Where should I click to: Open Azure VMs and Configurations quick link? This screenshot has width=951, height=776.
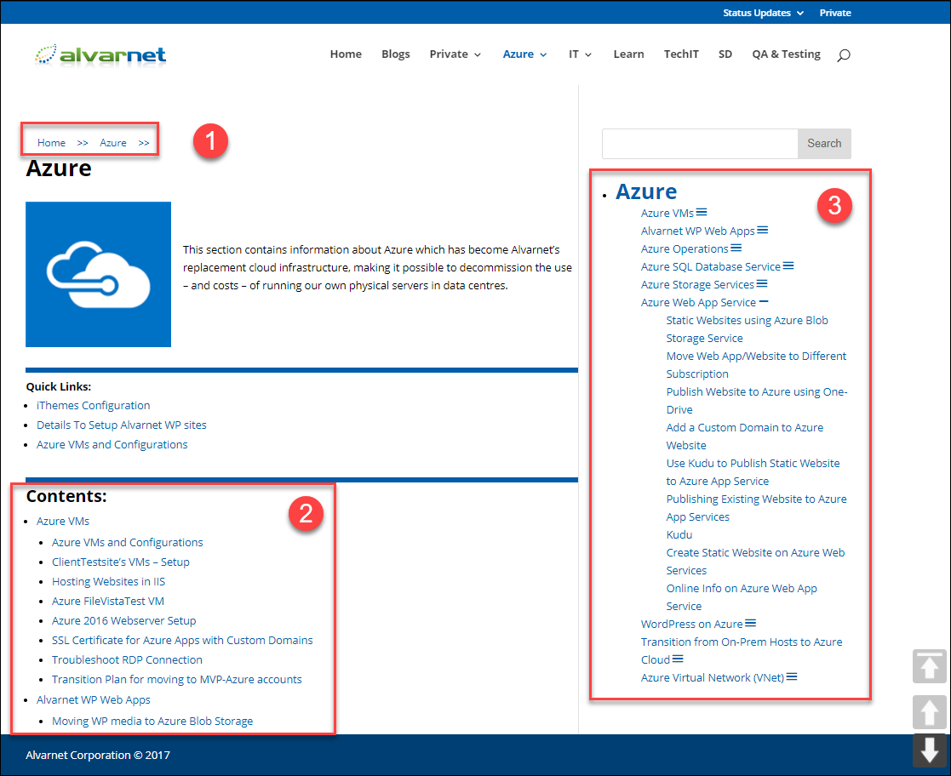pyautogui.click(x=112, y=444)
